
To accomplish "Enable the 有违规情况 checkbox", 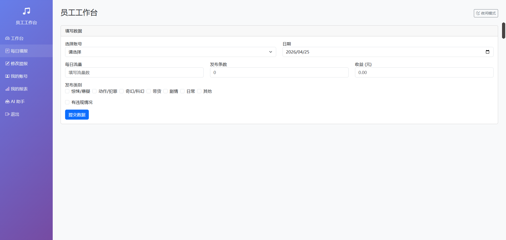I will [x=67, y=102].
